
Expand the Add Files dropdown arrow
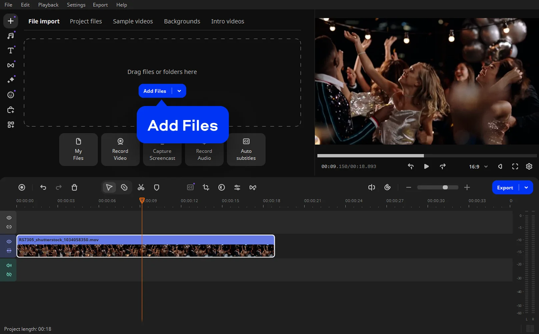click(179, 91)
